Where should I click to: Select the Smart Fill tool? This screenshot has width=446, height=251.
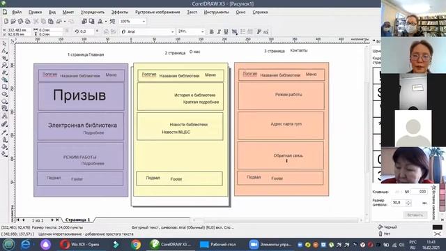click(4, 80)
